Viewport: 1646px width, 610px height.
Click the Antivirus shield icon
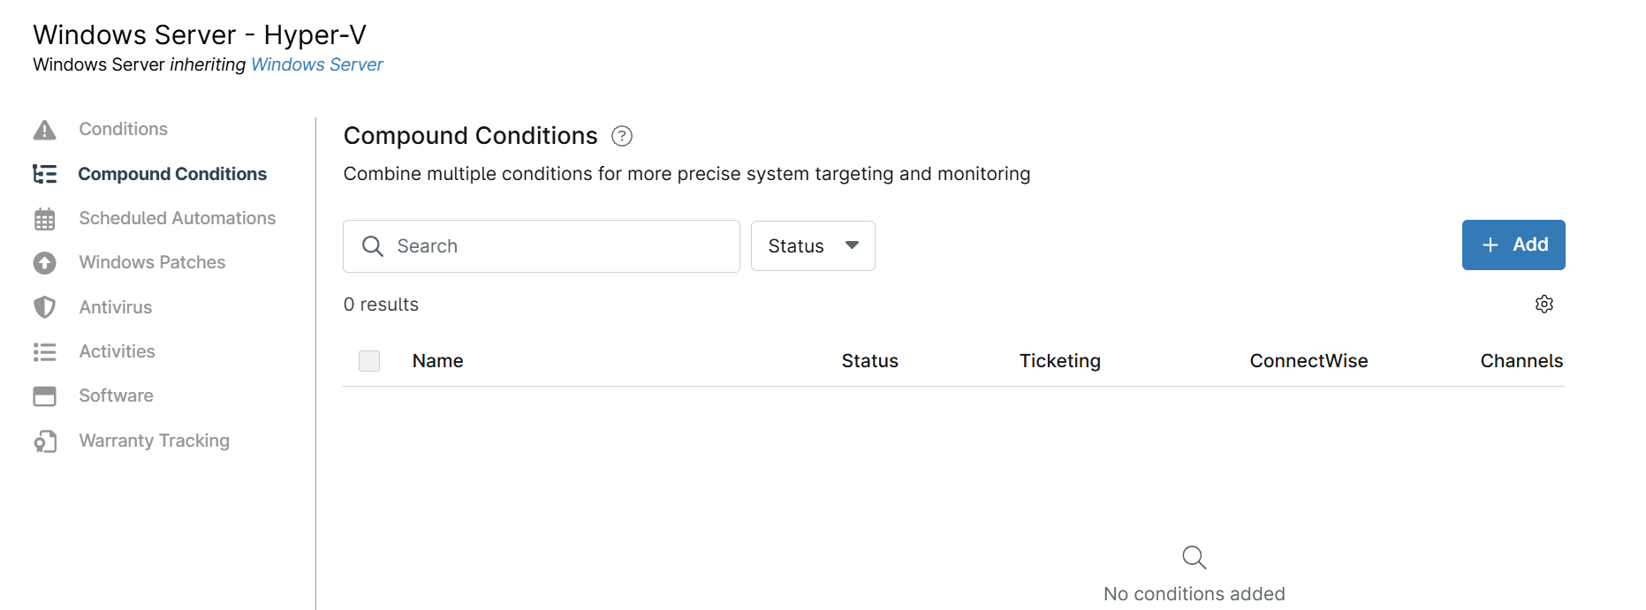point(44,307)
